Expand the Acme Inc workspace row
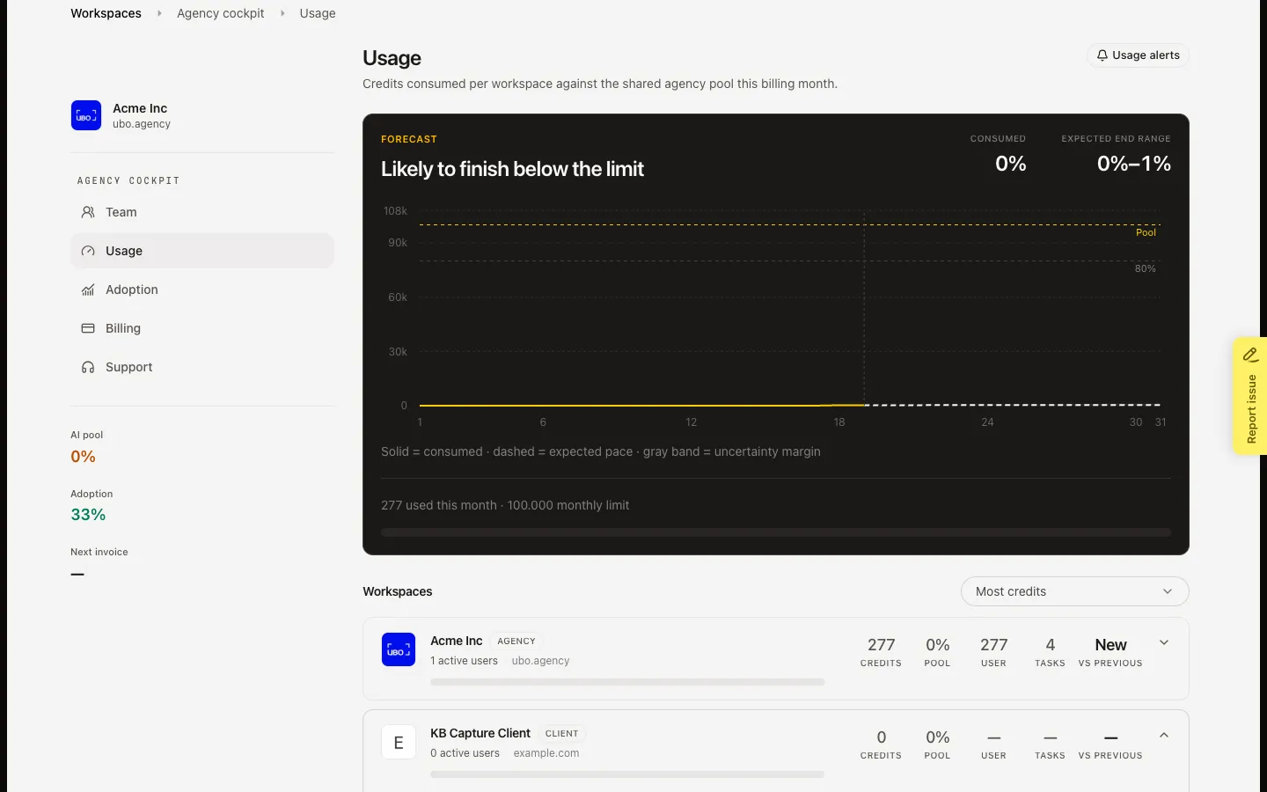This screenshot has height=792, width=1267. (1164, 642)
